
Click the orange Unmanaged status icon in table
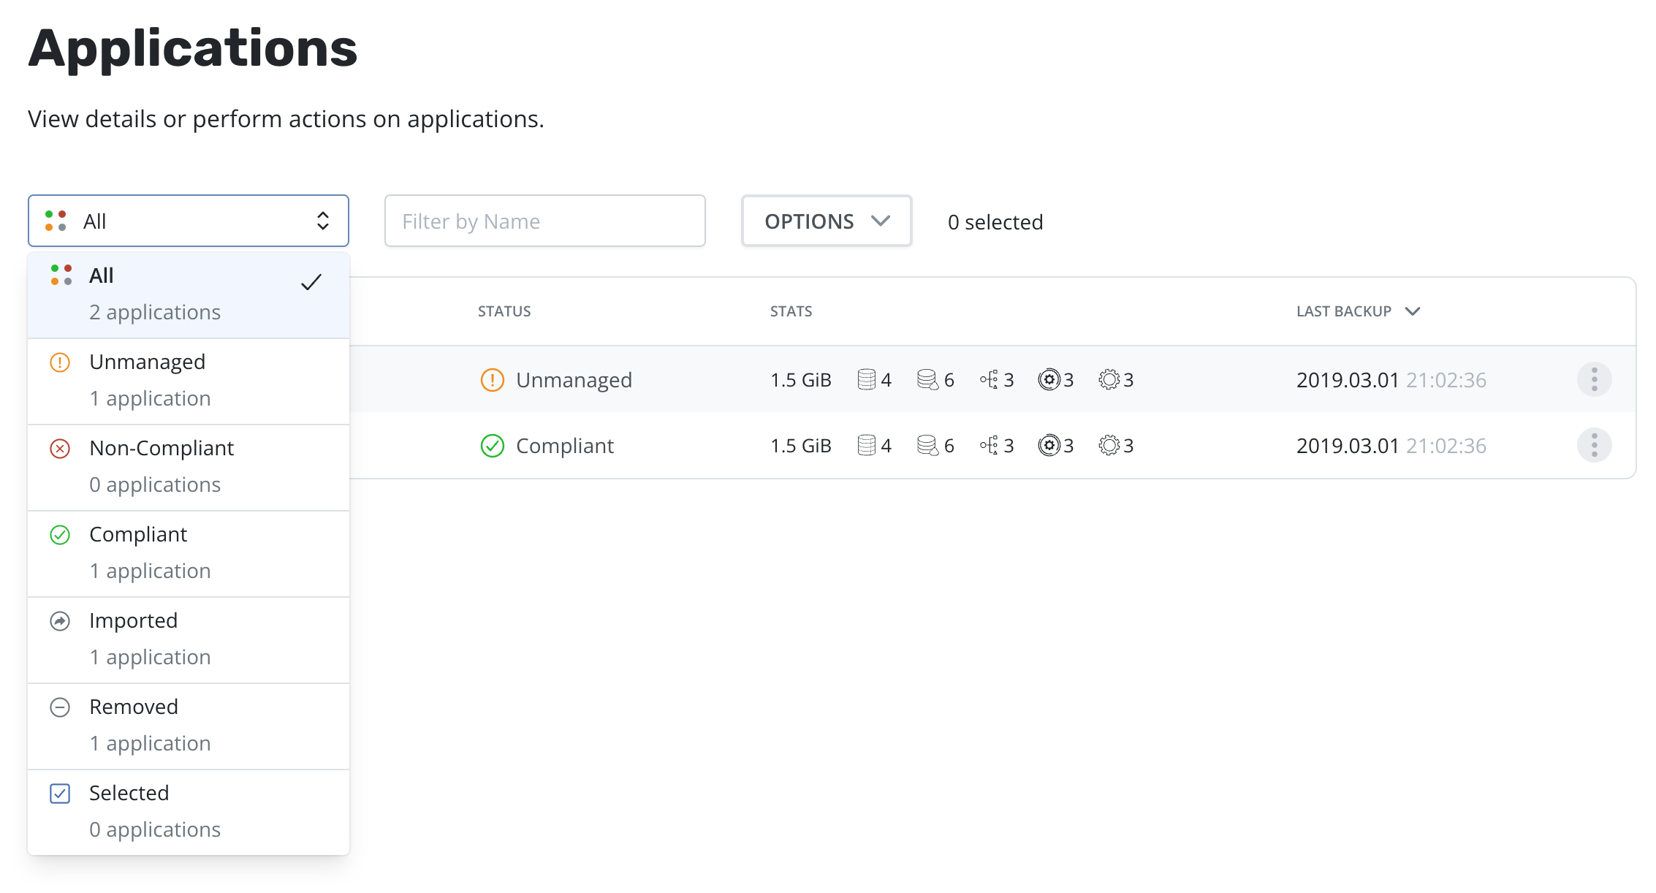(x=493, y=380)
